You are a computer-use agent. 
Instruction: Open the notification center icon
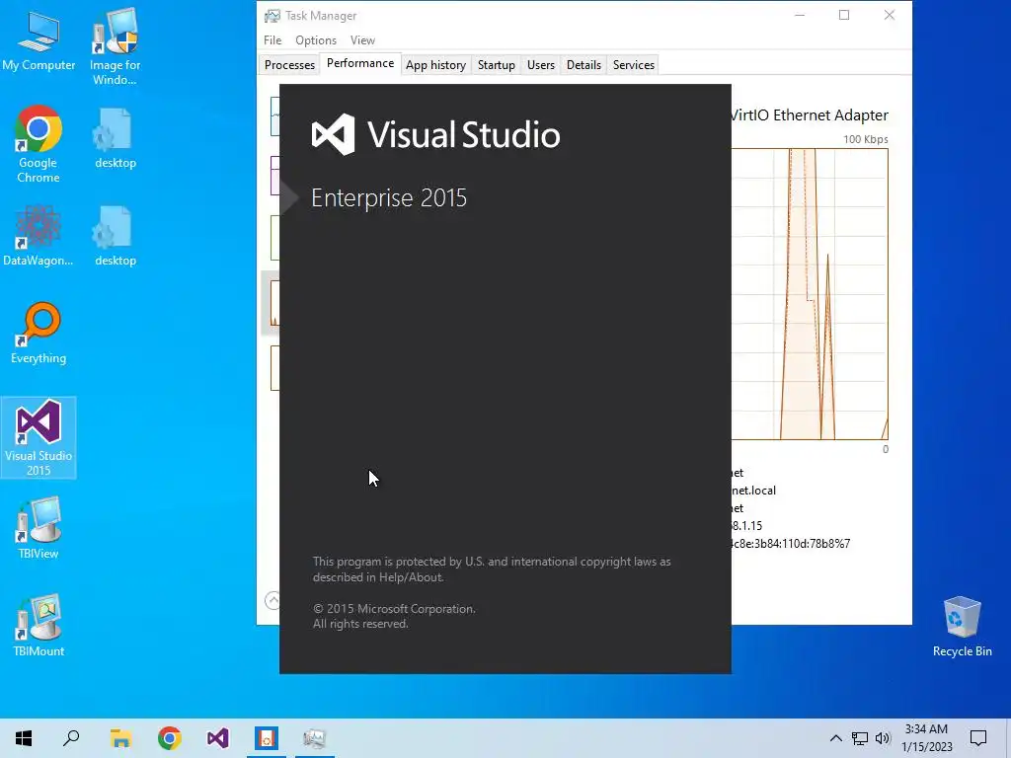[978, 738]
